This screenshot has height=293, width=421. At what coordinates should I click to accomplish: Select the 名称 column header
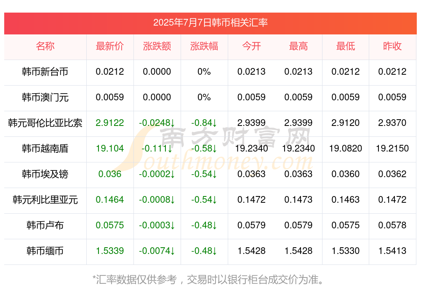pyautogui.click(x=45, y=46)
